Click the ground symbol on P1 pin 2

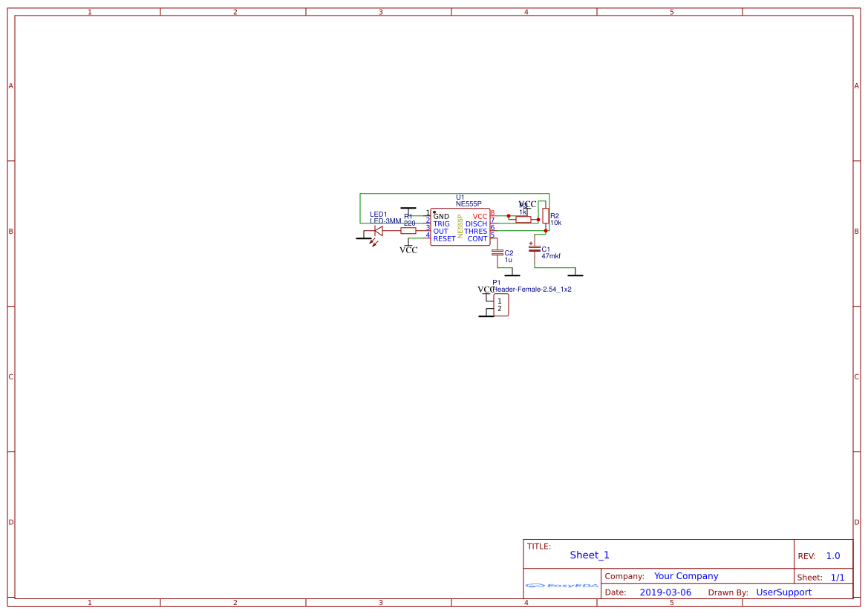486,313
